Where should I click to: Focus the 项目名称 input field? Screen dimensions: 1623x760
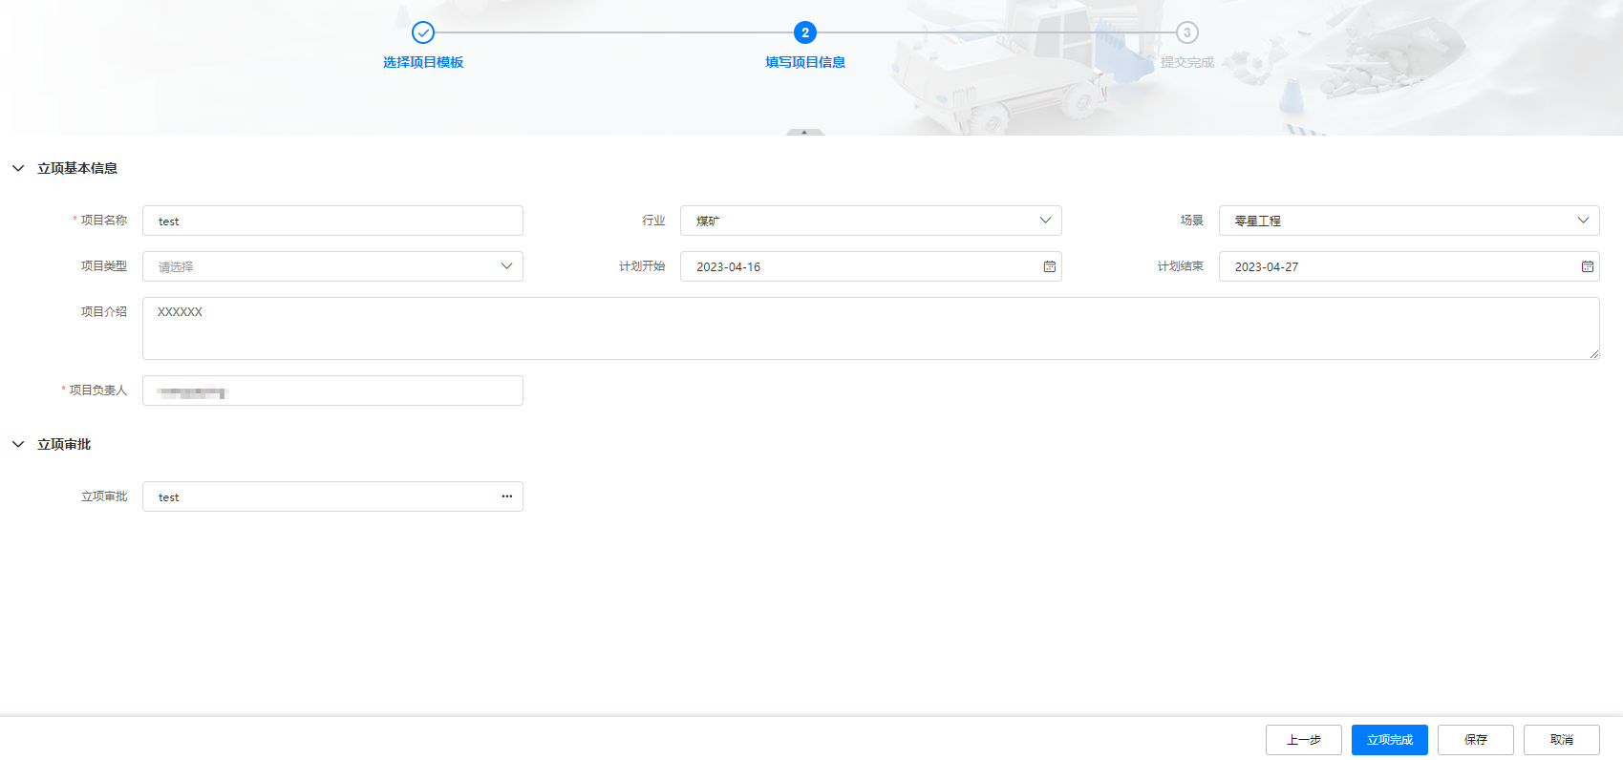coord(332,221)
